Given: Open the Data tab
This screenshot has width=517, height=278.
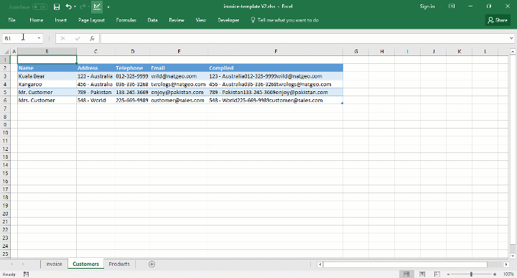Looking at the screenshot, I should (152, 20).
